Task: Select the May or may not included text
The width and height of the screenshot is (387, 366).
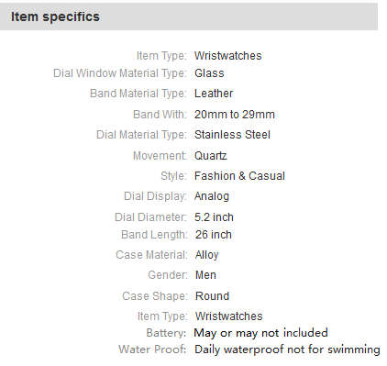Action: tap(261, 333)
